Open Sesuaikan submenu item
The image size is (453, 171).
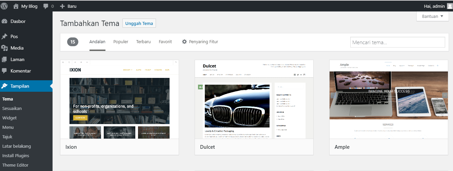point(12,109)
